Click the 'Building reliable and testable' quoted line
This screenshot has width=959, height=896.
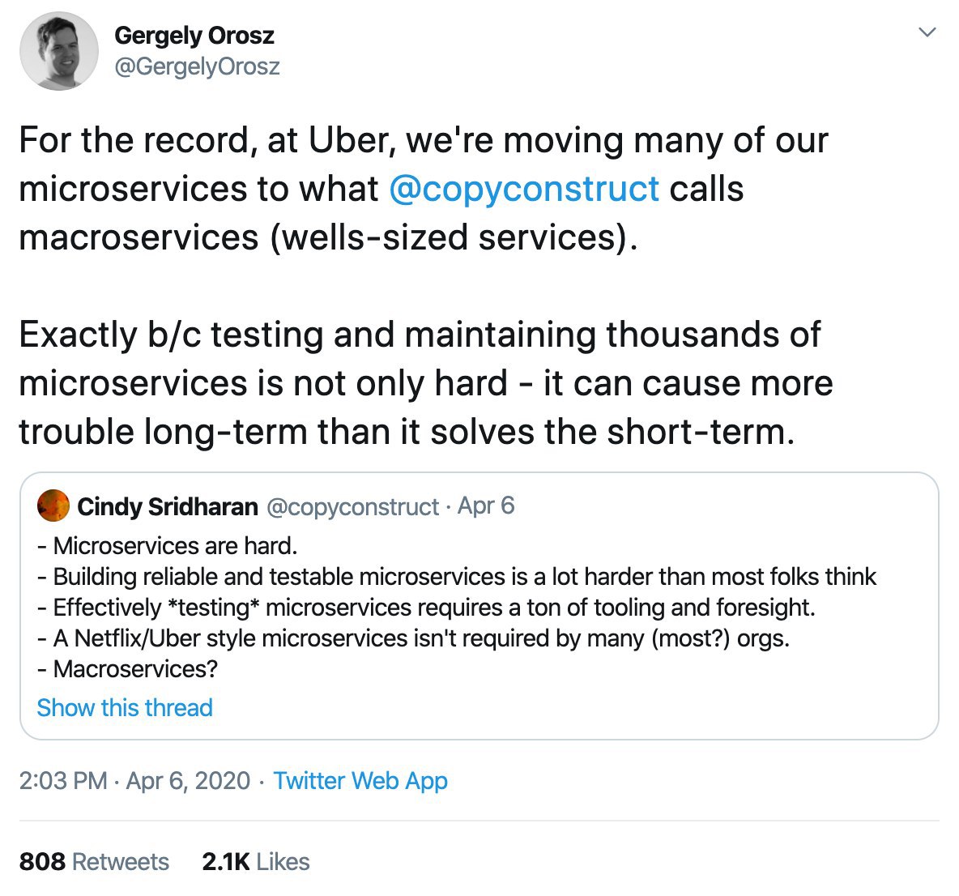point(457,577)
